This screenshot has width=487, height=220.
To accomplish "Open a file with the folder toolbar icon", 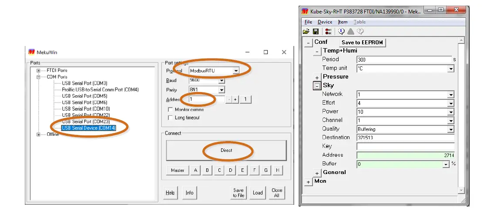I will coord(306,31).
